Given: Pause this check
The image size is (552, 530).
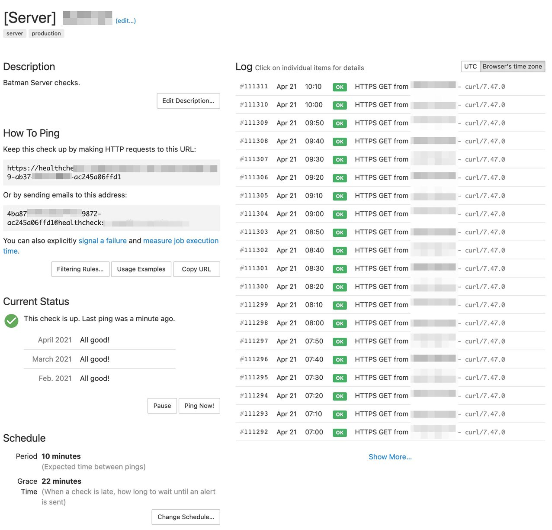Looking at the screenshot, I should click(162, 406).
